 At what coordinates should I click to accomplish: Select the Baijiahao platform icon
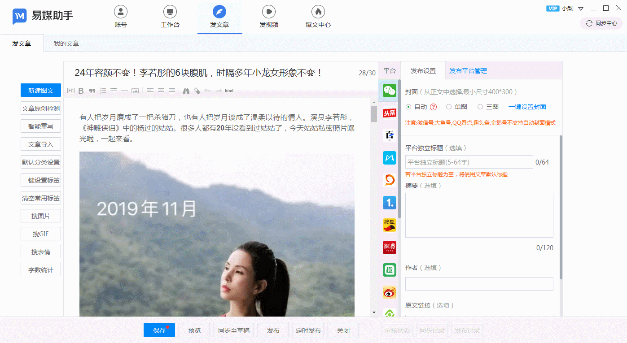pos(390,135)
